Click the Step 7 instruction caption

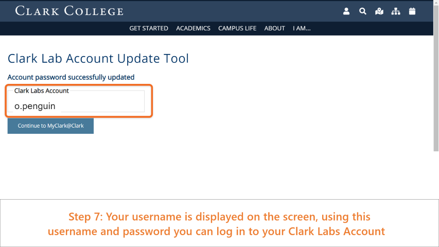[x=217, y=224]
